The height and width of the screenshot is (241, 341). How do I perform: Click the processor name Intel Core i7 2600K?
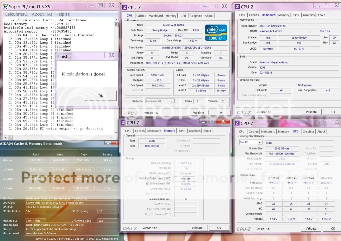point(174,25)
